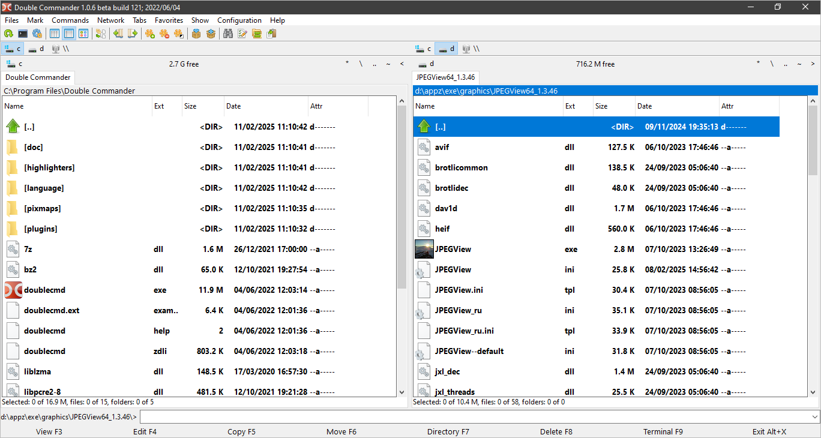Viewport: 821px width, 438px height.
Task: Switch to Full columns view icon
Action: [x=69, y=34]
